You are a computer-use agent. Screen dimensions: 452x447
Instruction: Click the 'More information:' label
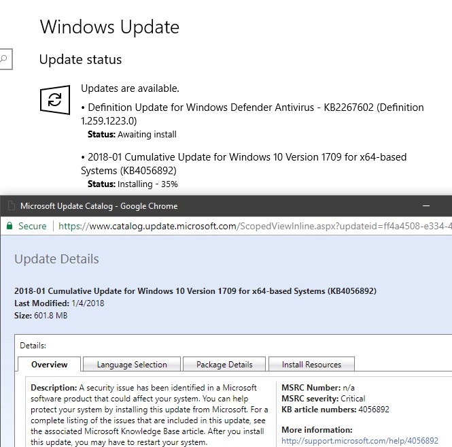coord(317,430)
